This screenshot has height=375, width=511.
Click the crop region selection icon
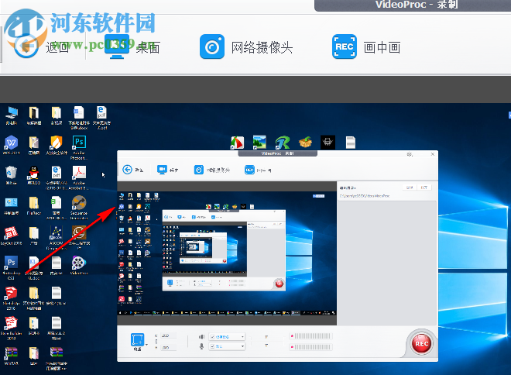(137, 339)
